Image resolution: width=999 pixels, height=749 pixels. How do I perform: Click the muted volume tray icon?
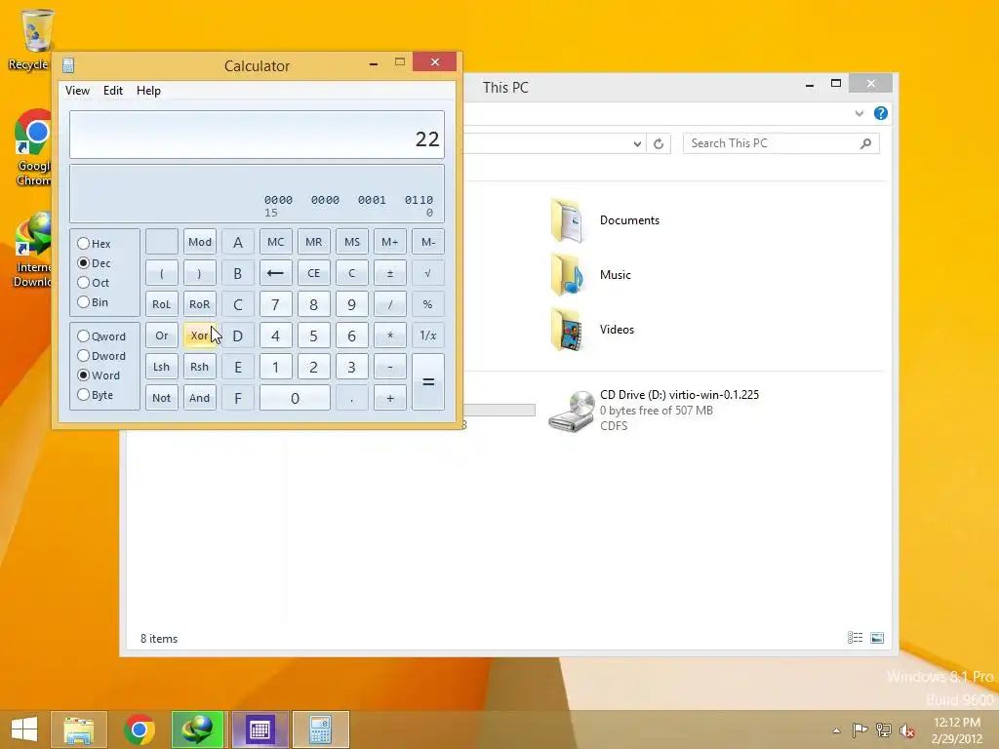(906, 730)
